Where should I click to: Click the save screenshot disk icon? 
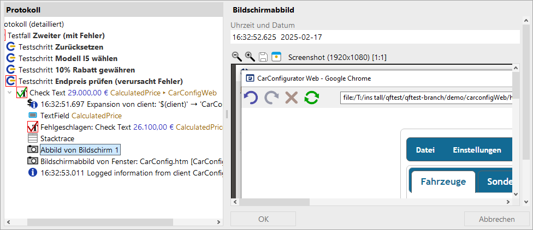[x=263, y=57]
